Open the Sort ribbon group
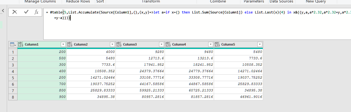 [100, 2]
